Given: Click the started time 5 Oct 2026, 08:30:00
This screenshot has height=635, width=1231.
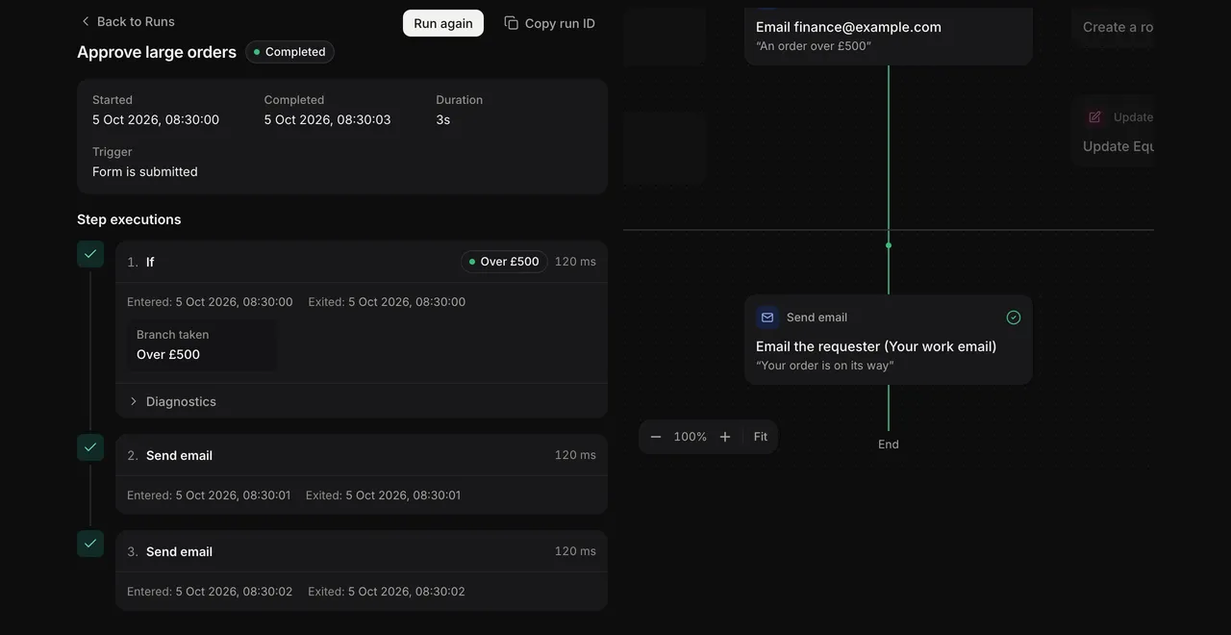Looking at the screenshot, I should (x=156, y=120).
